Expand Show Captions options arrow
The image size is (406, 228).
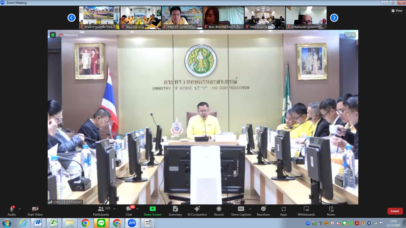[250, 209]
